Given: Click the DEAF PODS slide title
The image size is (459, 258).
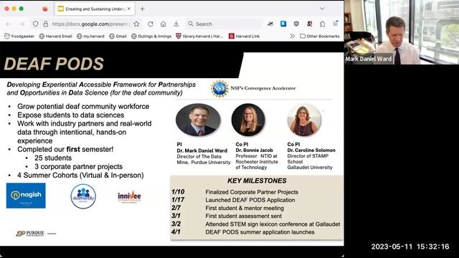Looking at the screenshot, I should coord(54,64).
